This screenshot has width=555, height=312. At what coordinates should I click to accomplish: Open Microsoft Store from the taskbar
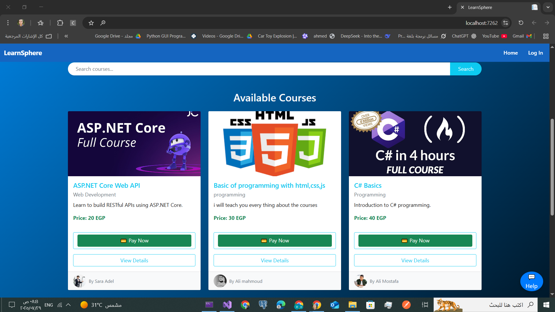(370, 305)
